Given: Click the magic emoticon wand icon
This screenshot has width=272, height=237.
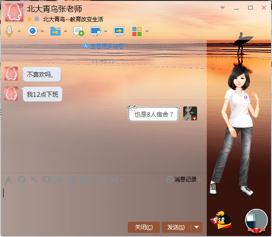Looking at the screenshot, I should pos(34,180).
